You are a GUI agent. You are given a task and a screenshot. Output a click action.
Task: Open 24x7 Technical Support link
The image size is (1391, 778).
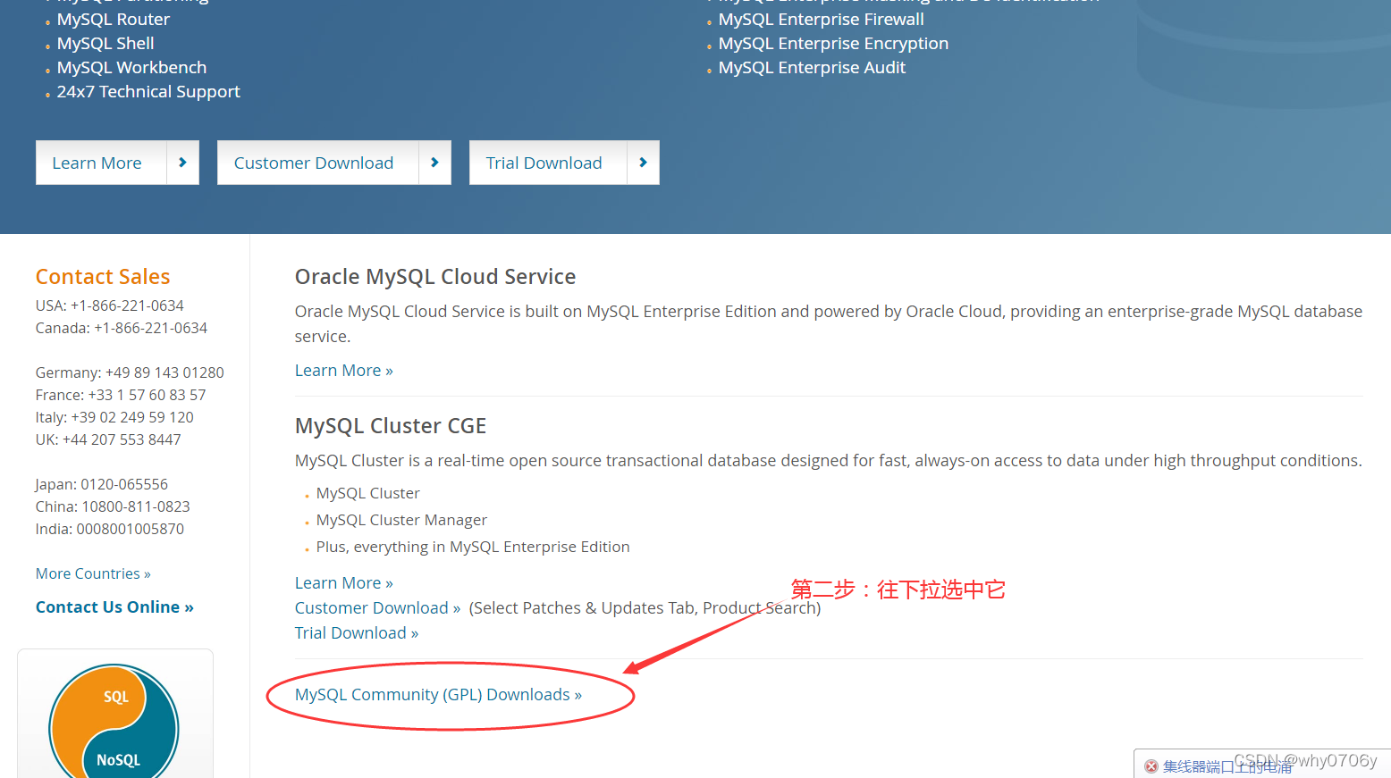tap(148, 92)
